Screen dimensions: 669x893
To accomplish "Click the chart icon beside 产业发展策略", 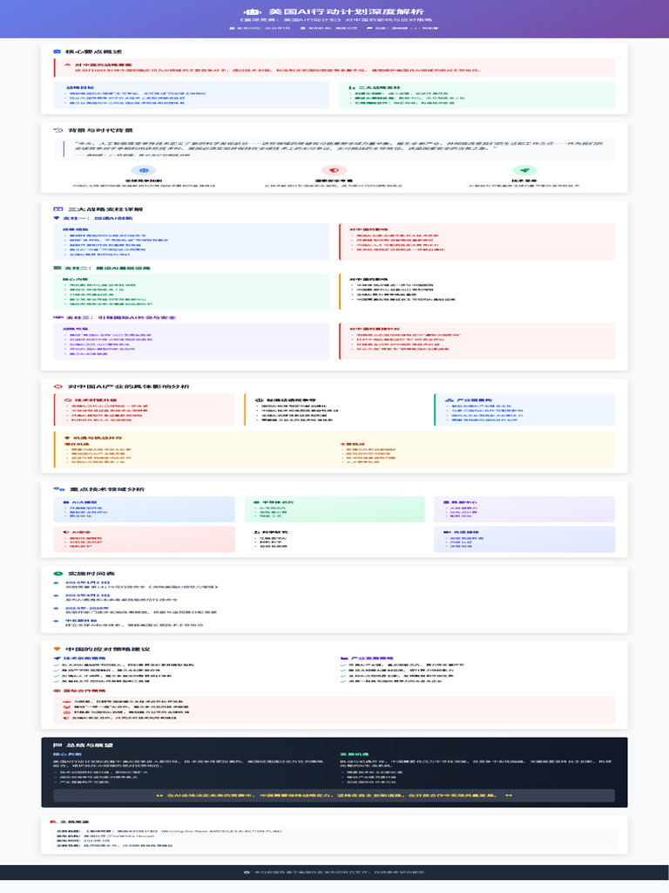I will (343, 658).
